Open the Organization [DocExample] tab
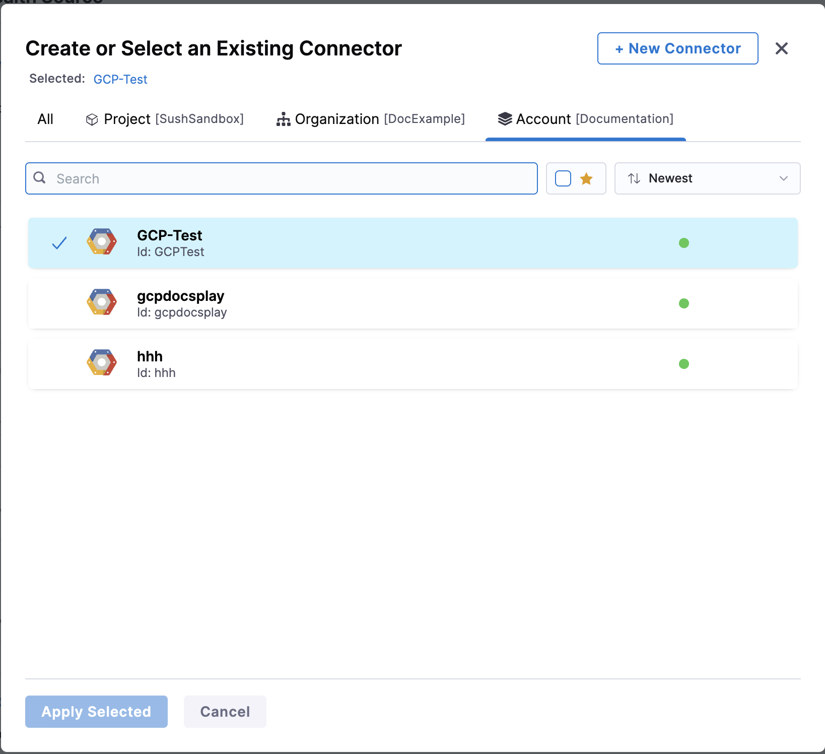Image resolution: width=825 pixels, height=754 pixels. [x=371, y=119]
